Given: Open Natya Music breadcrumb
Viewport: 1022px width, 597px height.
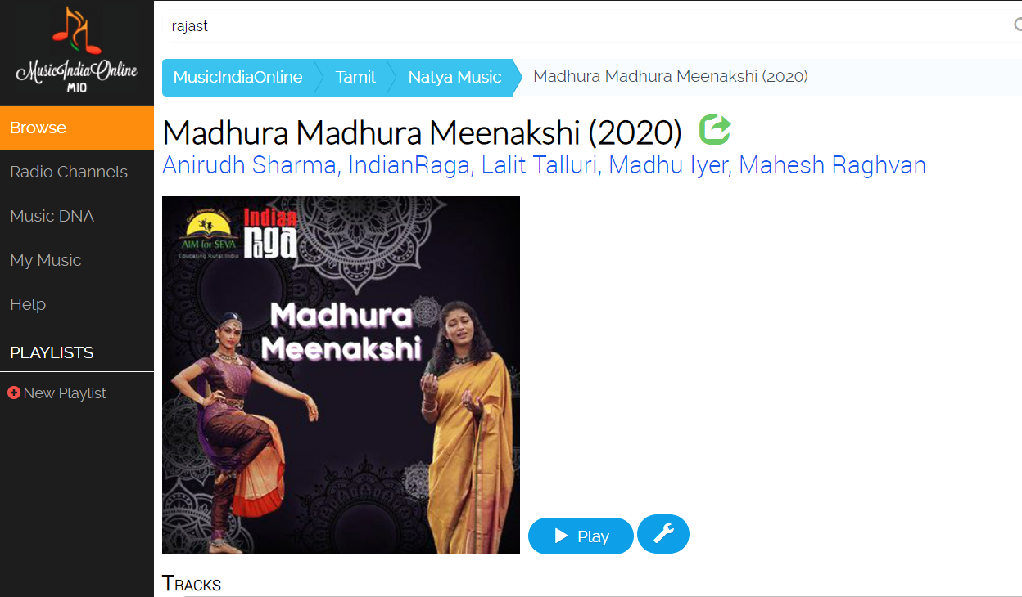Looking at the screenshot, I should [454, 78].
